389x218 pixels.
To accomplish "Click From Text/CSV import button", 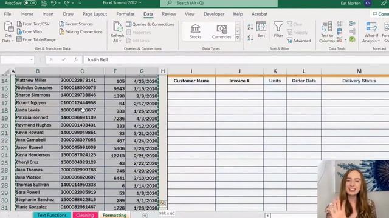I will click(x=33, y=24).
